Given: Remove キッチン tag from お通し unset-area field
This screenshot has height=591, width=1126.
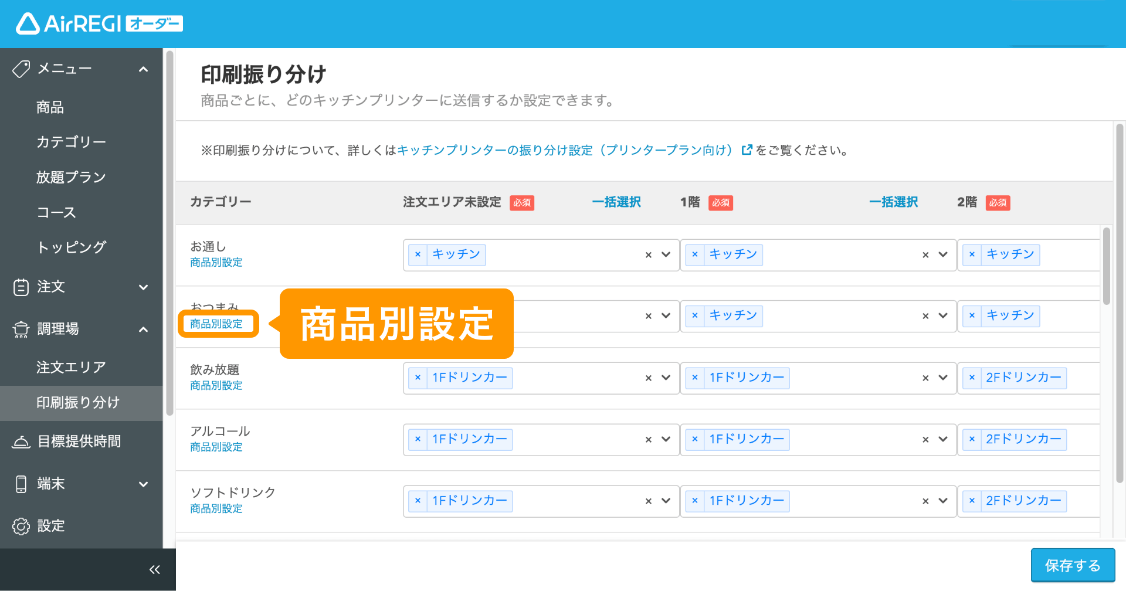Looking at the screenshot, I should click(418, 254).
